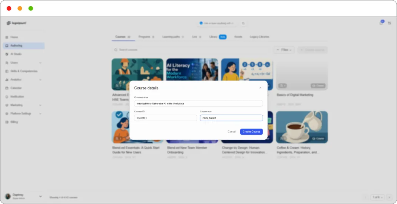
Task: Open the 1 of 6 page dropdown
Action: coord(377,197)
